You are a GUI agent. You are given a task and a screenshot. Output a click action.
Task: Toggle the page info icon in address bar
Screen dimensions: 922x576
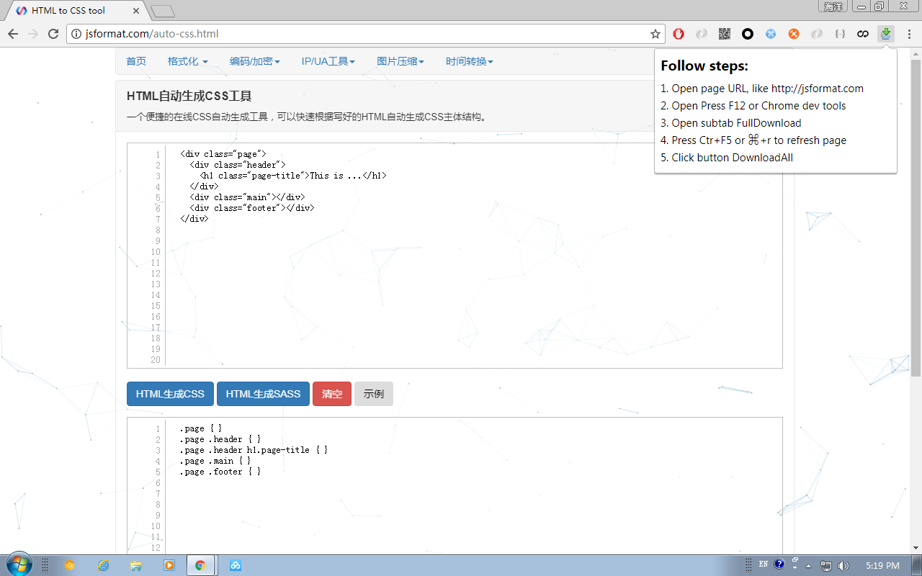[76, 33]
